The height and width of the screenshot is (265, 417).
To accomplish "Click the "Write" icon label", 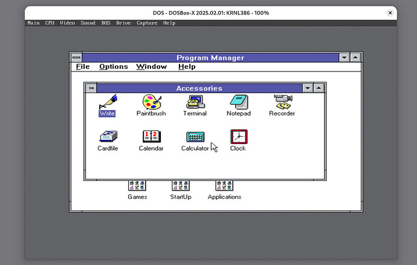I will [x=107, y=114].
